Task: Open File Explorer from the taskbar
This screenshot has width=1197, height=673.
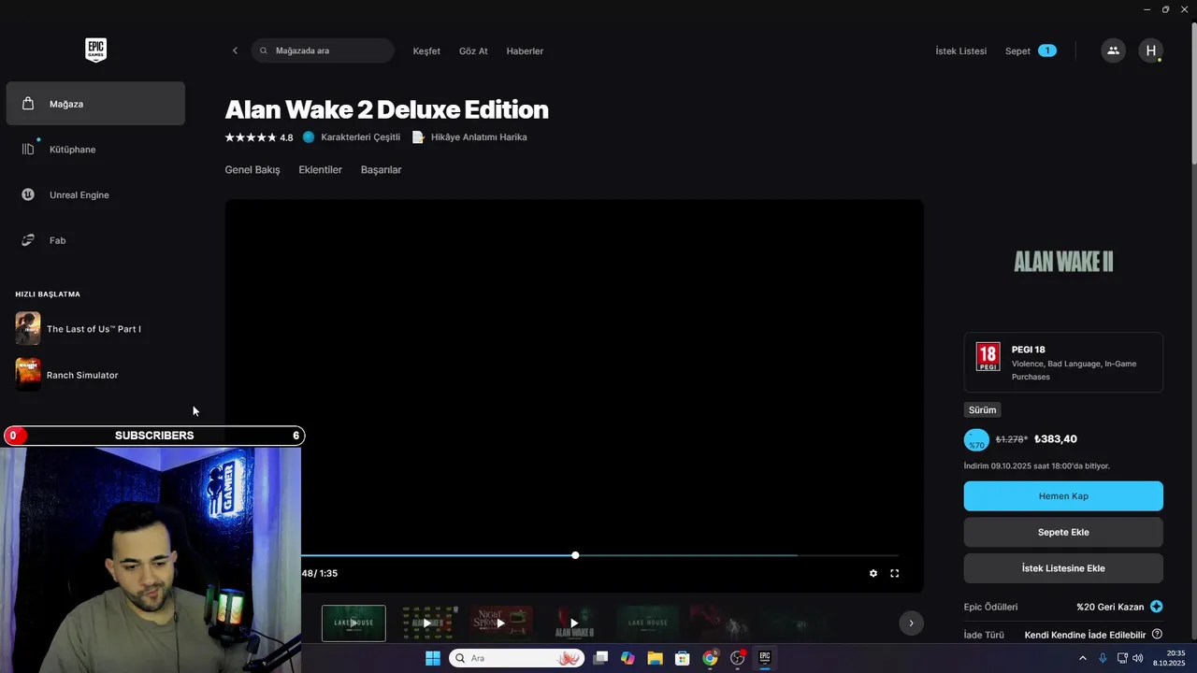Action: tap(655, 658)
